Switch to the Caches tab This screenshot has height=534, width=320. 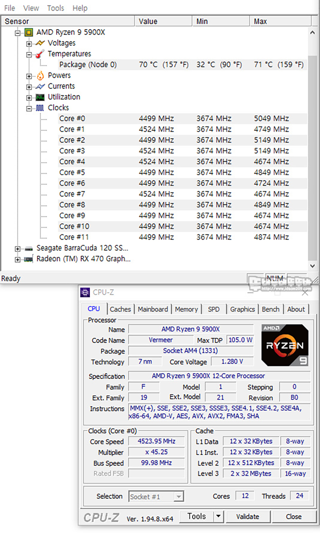pyautogui.click(x=120, y=309)
